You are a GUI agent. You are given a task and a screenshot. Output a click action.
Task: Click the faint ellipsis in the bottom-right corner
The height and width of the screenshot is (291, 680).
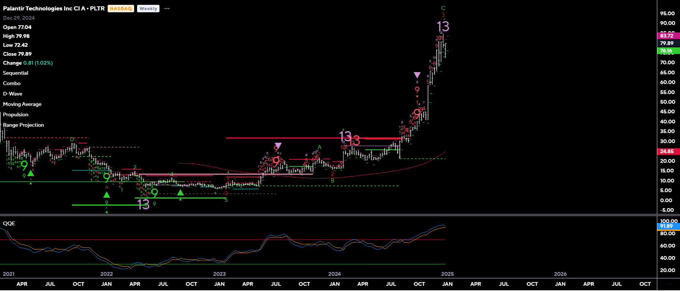point(670,284)
